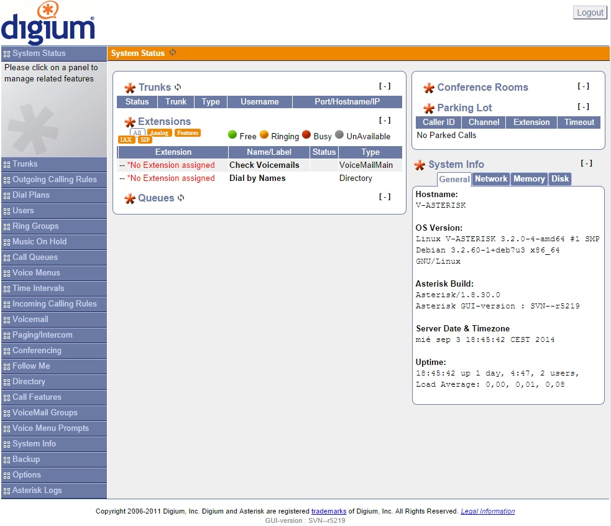Open VoiceMail Groups in sidebar
Screen dimensions: 611x526
[54, 413]
